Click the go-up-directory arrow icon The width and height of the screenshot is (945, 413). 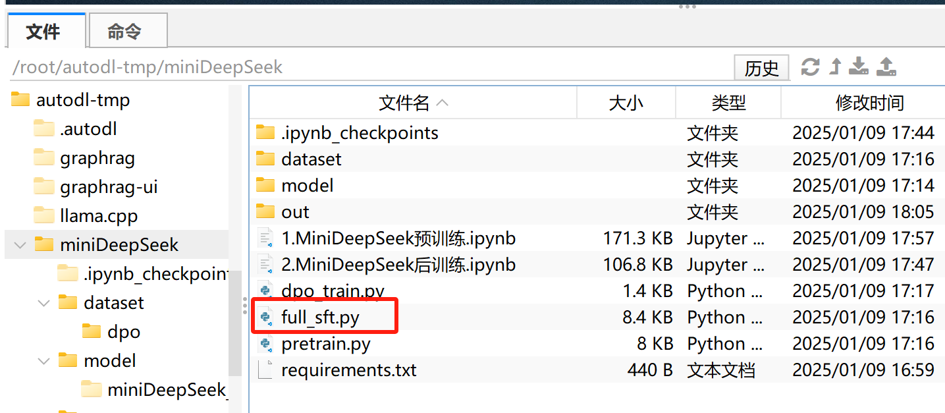click(x=836, y=67)
